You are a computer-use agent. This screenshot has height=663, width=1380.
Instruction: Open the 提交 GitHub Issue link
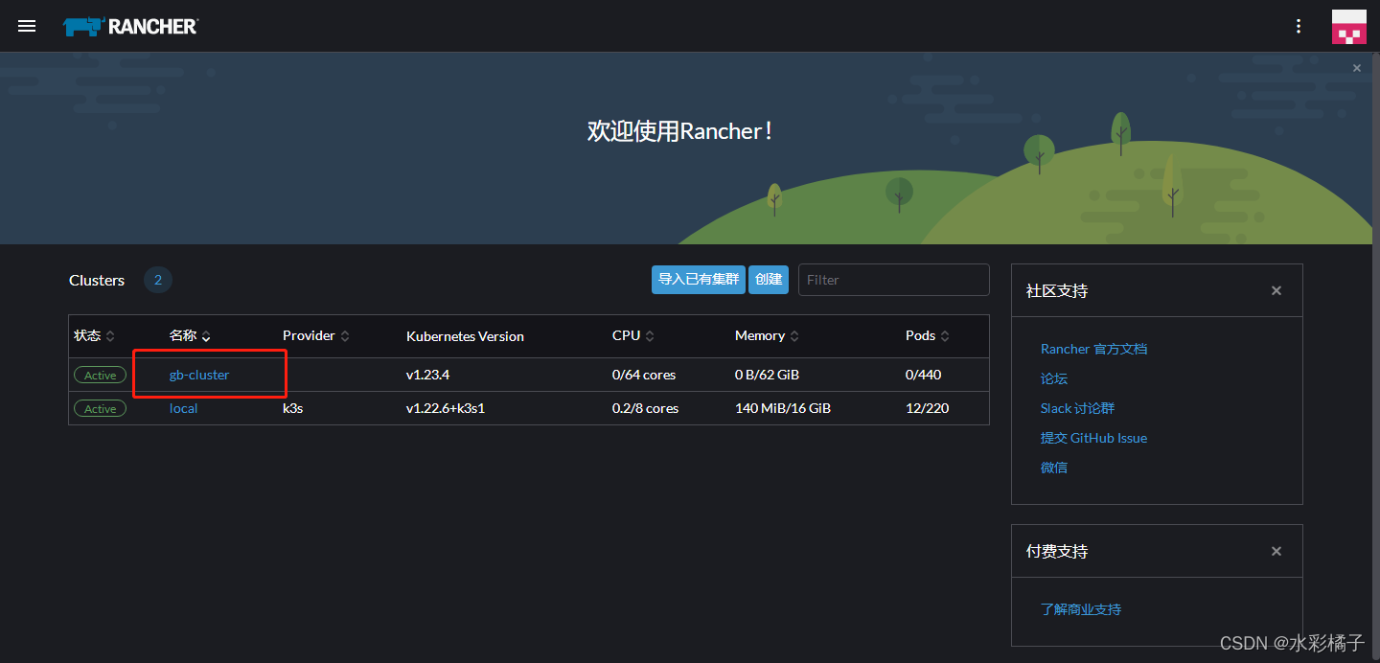point(1093,438)
